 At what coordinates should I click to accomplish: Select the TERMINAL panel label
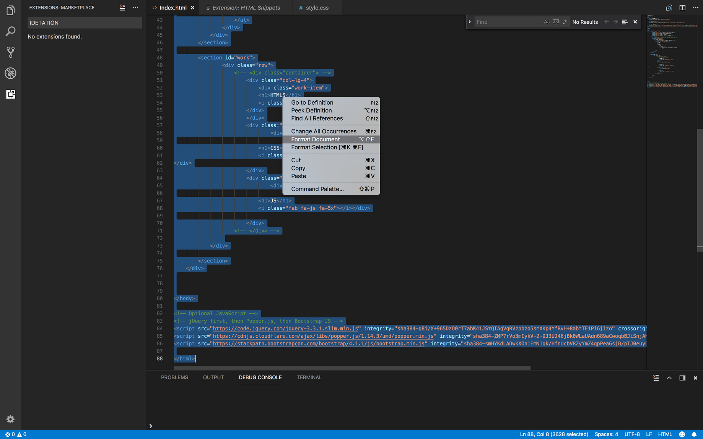(309, 377)
